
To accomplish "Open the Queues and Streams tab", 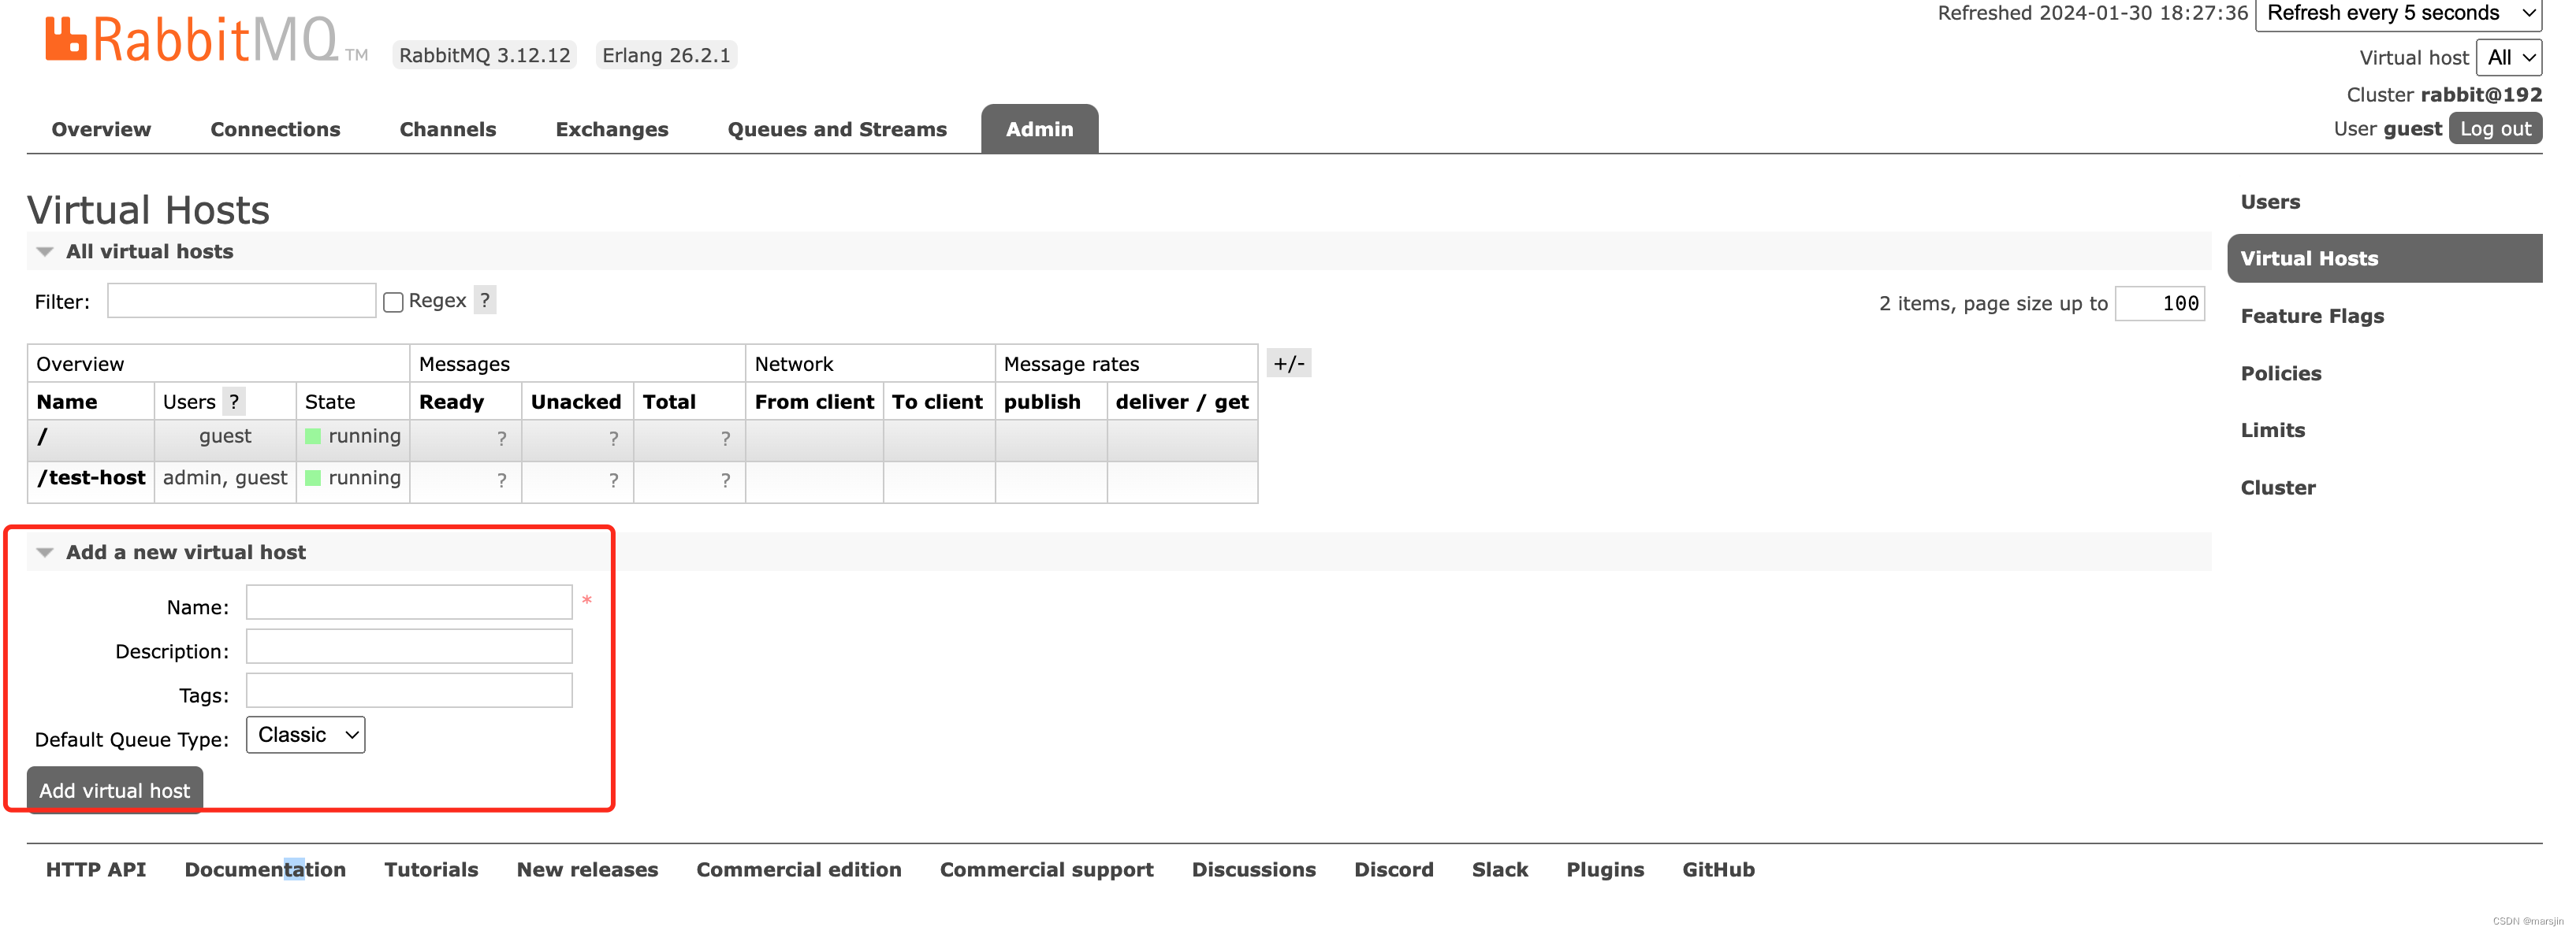I will (837, 128).
